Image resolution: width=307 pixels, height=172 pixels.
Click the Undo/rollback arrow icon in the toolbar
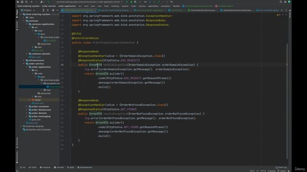pyautogui.click(x=172, y=2)
